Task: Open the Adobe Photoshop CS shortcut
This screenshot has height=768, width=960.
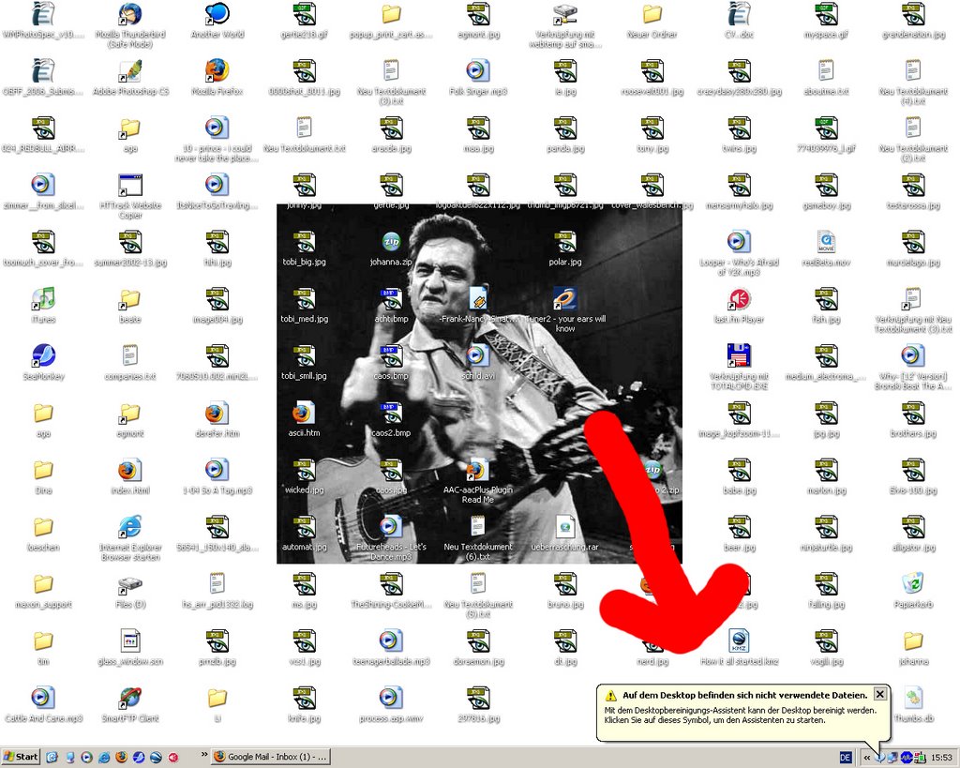Action: 130,71
